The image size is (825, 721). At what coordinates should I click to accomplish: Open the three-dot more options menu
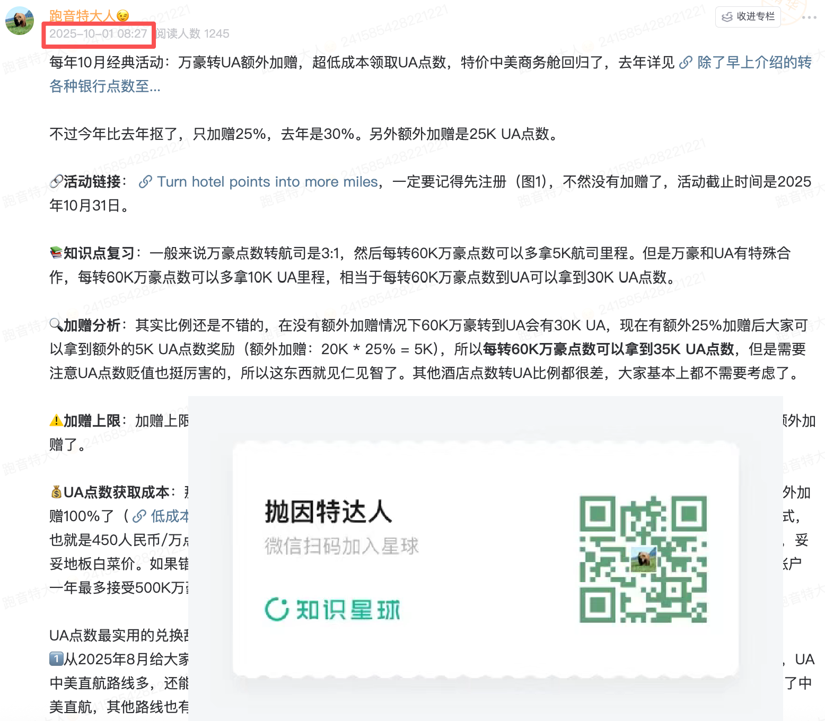coord(809,17)
